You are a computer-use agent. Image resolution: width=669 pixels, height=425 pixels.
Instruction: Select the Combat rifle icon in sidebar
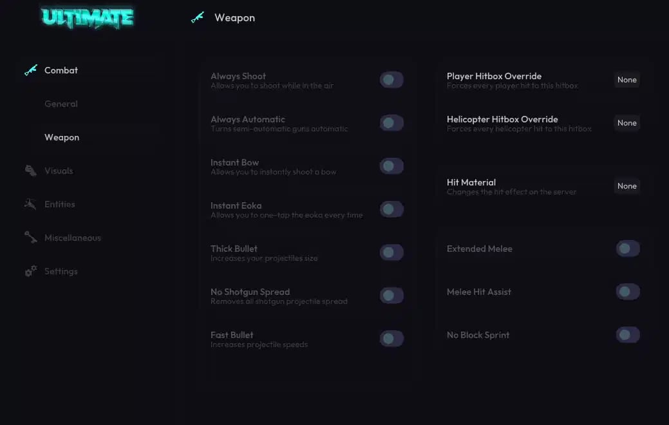(x=30, y=70)
